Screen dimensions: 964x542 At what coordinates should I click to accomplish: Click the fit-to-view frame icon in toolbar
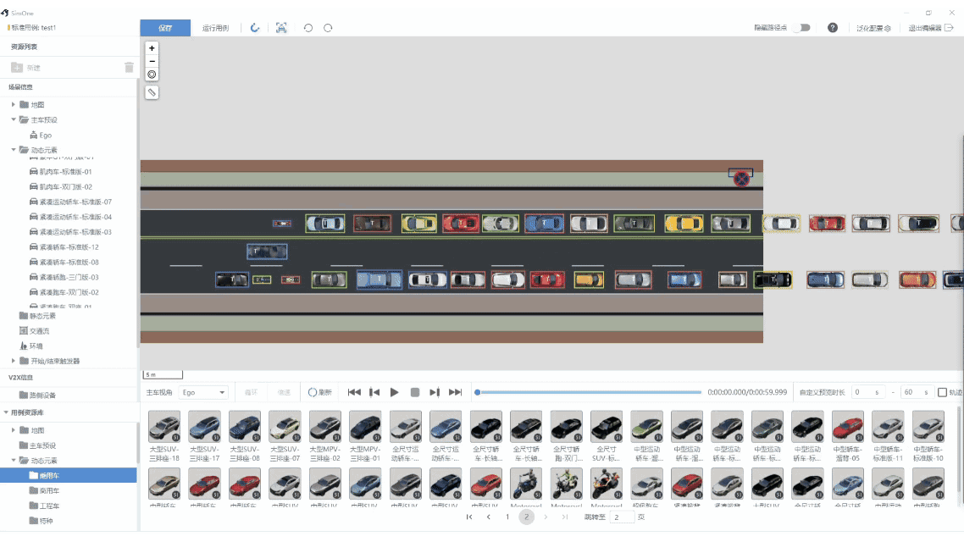[x=281, y=28]
